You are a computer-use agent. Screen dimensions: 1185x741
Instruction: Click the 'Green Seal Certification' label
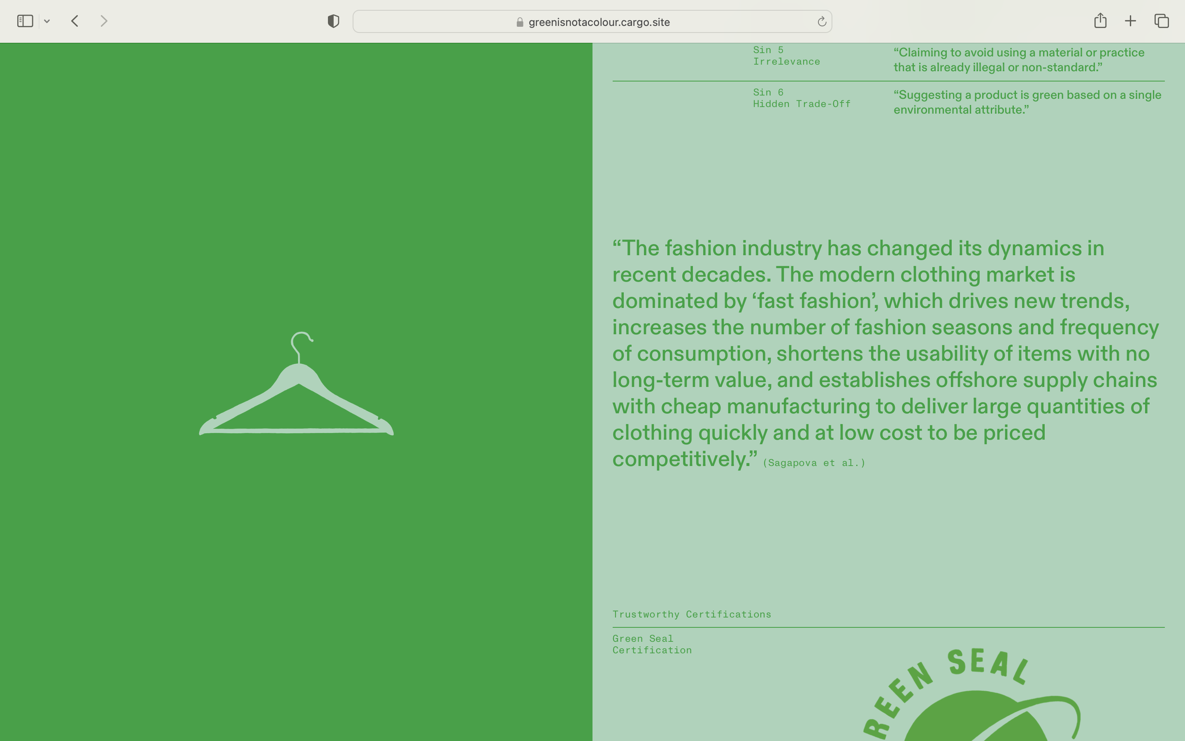click(x=652, y=644)
